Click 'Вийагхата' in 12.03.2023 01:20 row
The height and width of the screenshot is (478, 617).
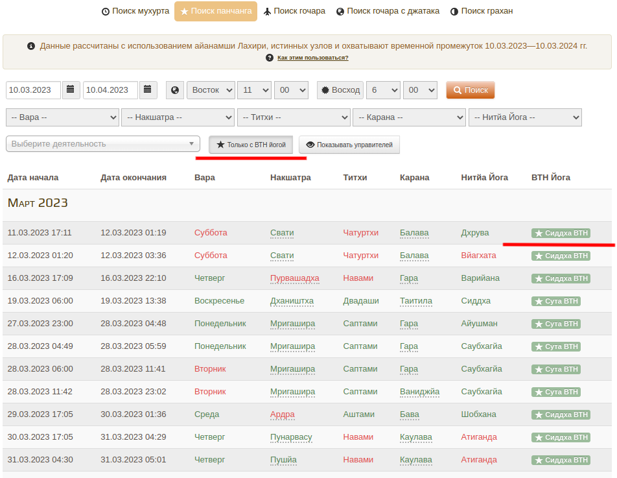478,256
